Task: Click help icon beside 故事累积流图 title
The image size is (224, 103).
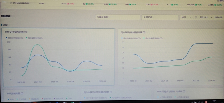Action: coord(22,93)
